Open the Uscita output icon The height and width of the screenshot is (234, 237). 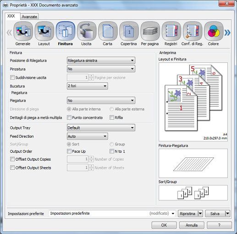click(x=87, y=31)
